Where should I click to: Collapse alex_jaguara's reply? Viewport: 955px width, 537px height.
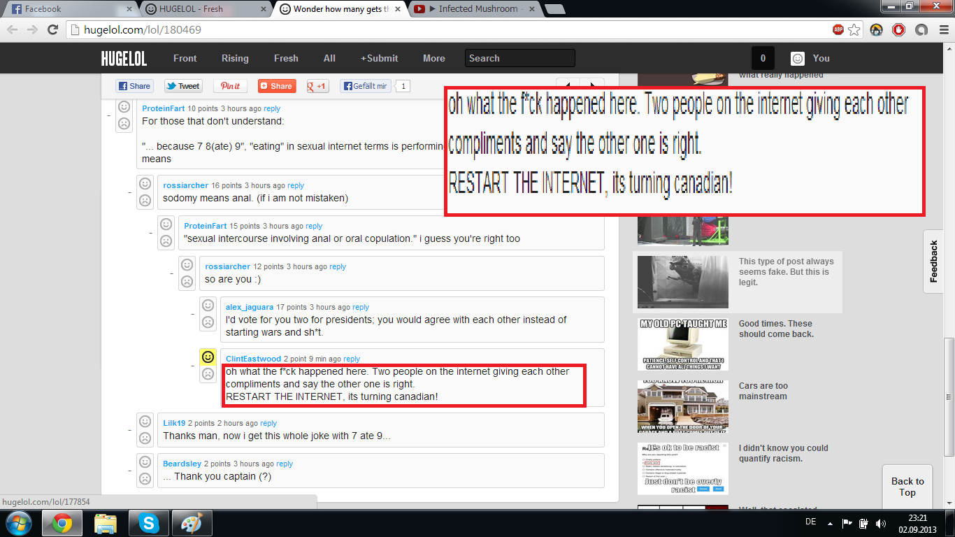click(194, 314)
